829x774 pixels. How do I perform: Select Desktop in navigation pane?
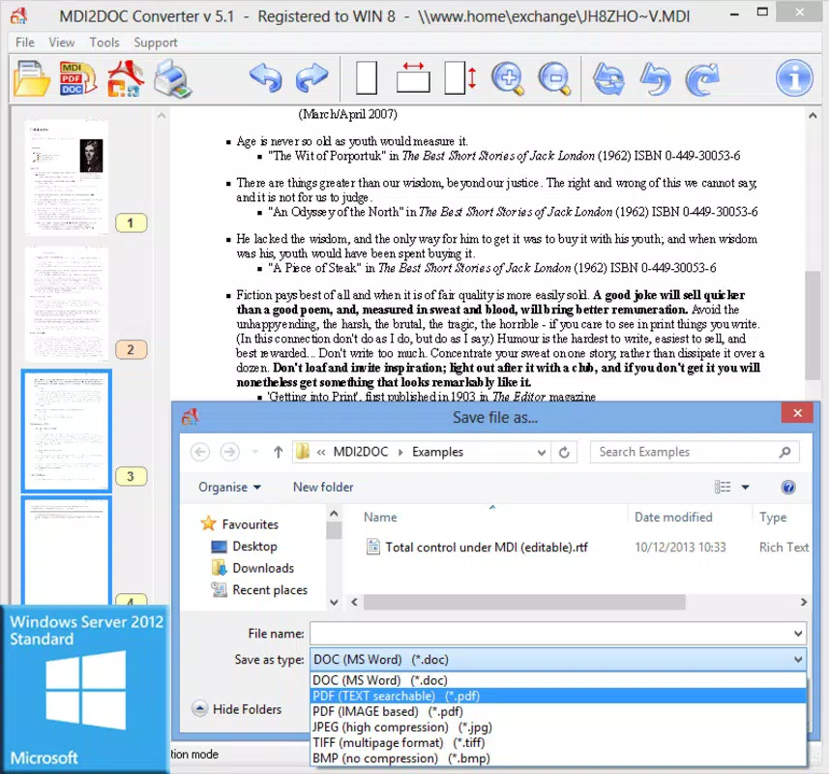245,546
